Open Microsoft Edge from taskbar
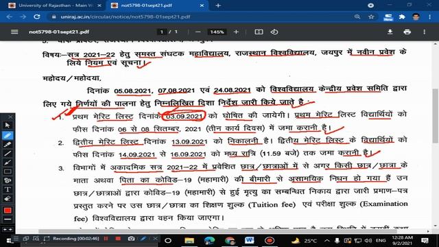Viewport: 439px width, 247px height. pos(209,241)
